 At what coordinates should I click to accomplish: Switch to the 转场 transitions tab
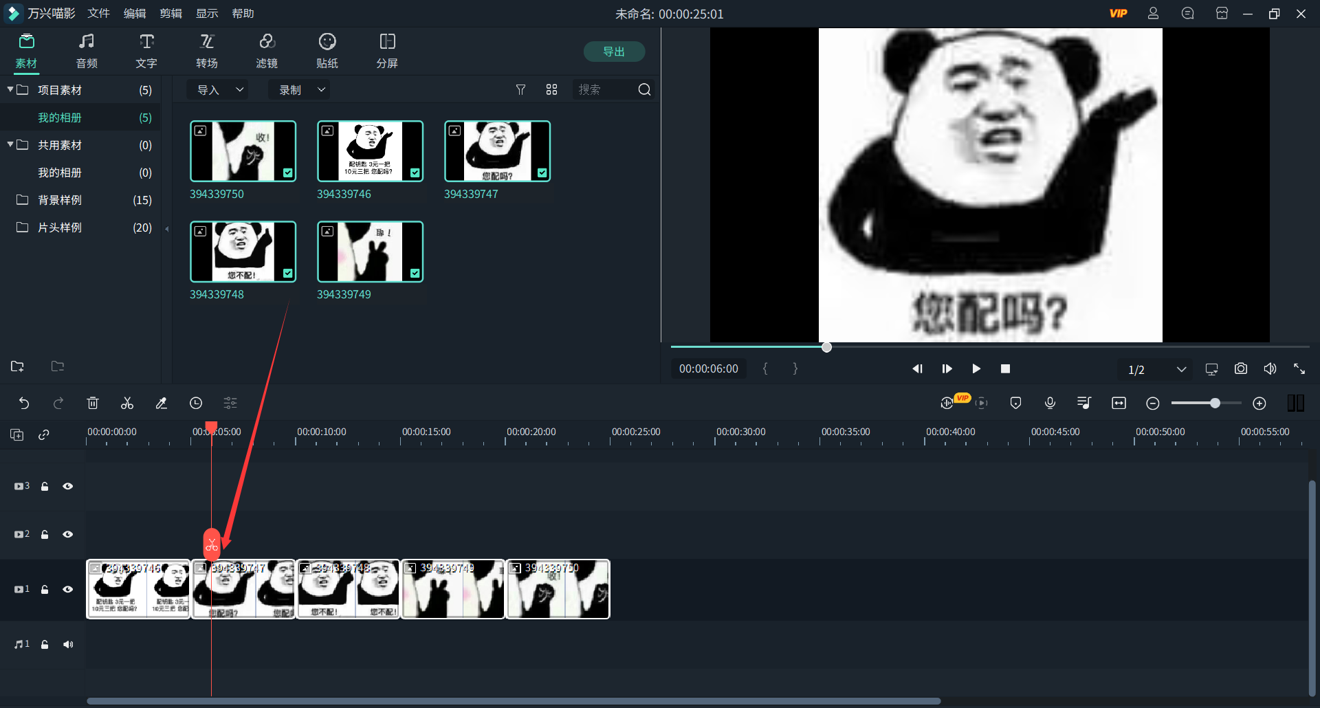[206, 52]
